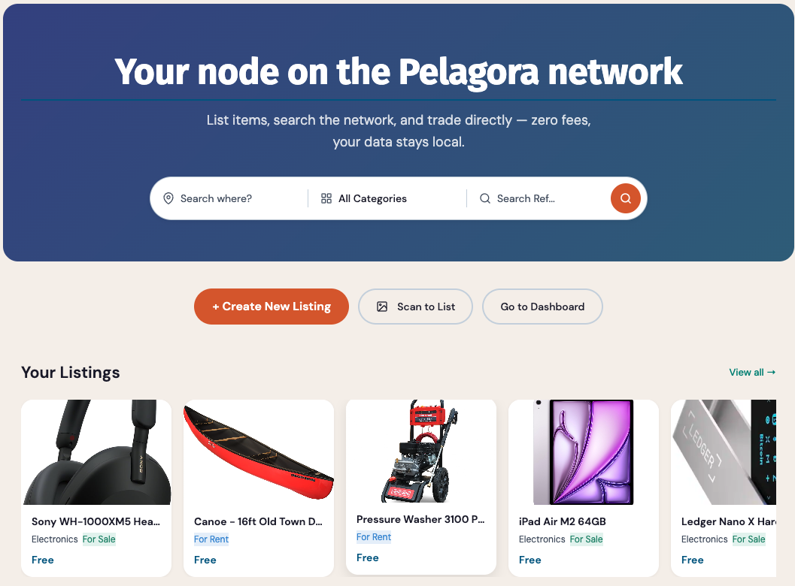Click the Create New Listing button
795x586 pixels.
(x=271, y=307)
